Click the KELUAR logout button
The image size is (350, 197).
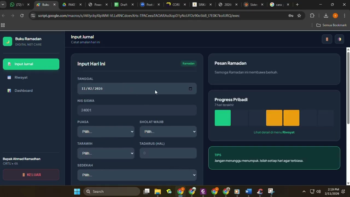tap(31, 175)
